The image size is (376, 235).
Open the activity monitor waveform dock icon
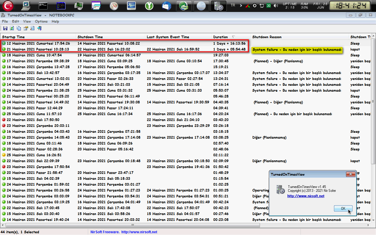(131, 6)
